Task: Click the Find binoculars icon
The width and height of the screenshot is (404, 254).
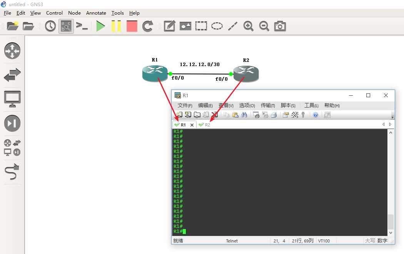Action: (x=244, y=115)
